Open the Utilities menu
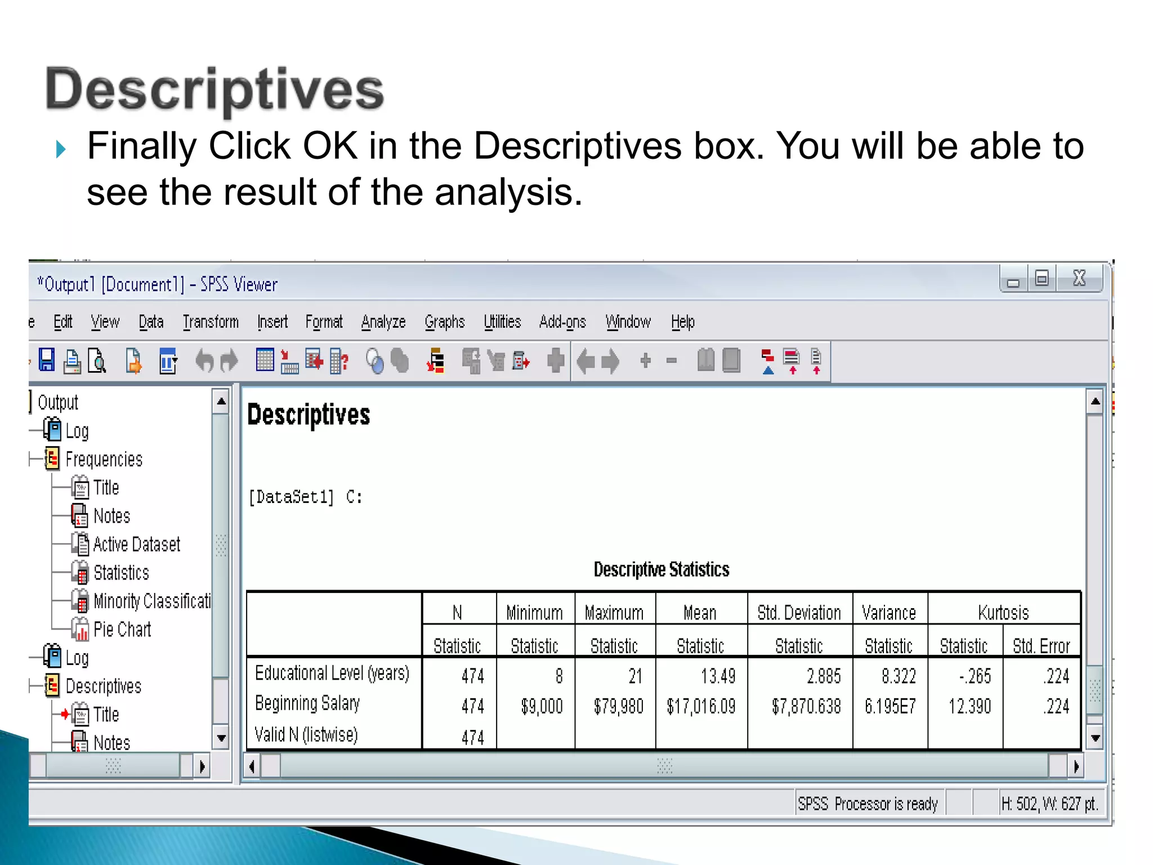 [502, 322]
